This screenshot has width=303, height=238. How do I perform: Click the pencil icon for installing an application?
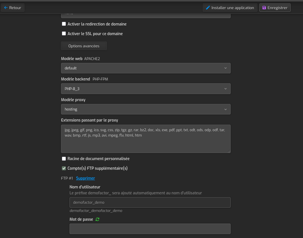click(208, 8)
